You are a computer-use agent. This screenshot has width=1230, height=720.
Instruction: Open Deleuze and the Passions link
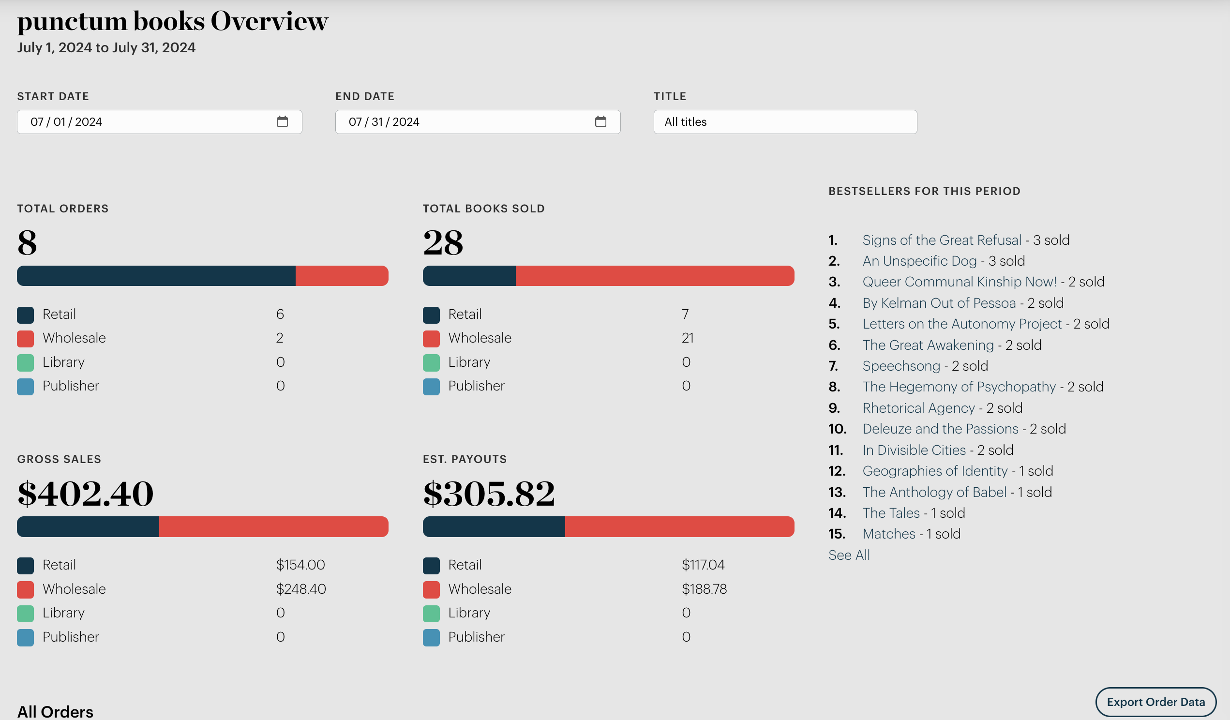pyautogui.click(x=940, y=429)
